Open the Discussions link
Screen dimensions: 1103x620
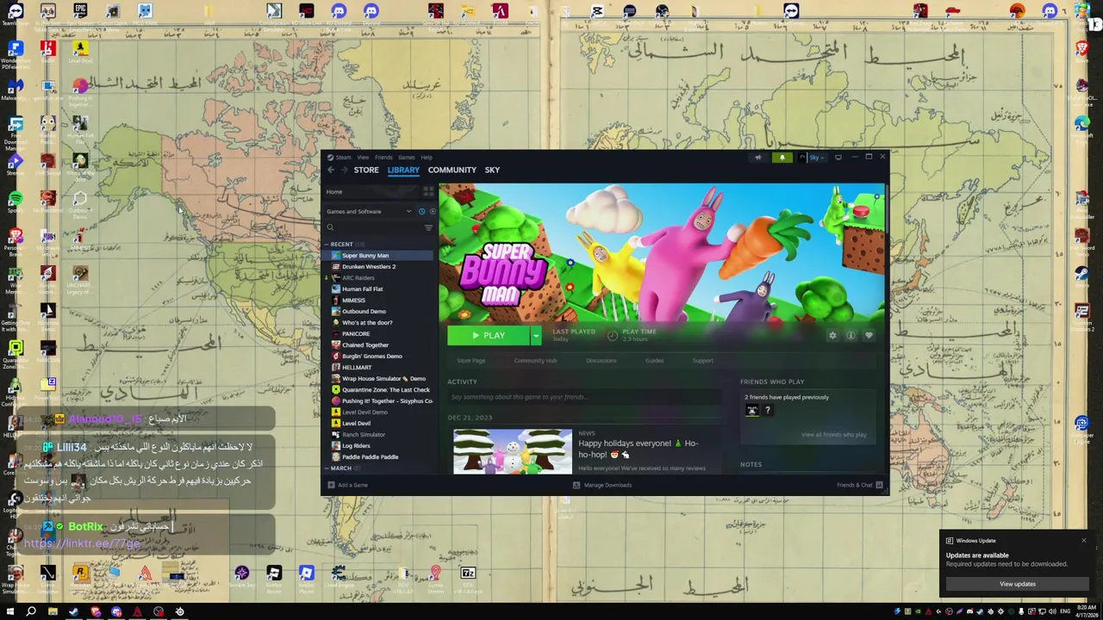[601, 361]
